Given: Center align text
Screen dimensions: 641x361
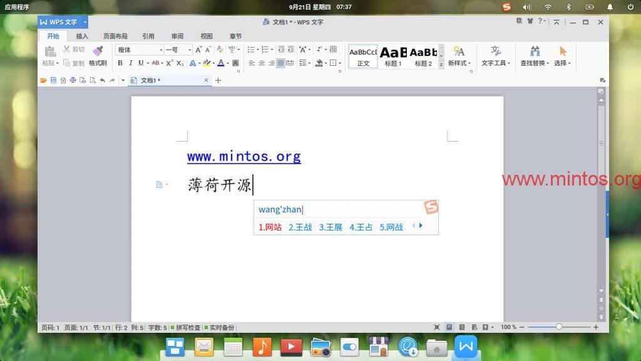Looking at the screenshot, I should tap(262, 63).
